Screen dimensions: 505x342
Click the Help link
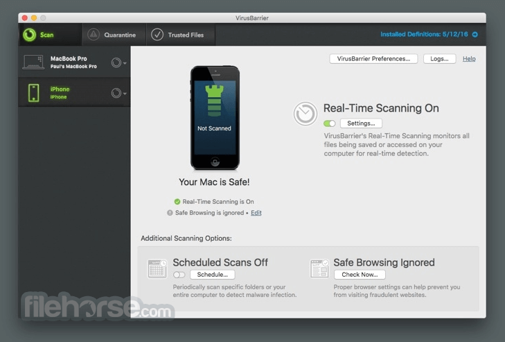pos(469,59)
